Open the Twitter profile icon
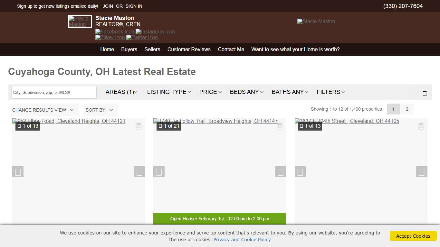The width and height of the screenshot is (440, 247). [142, 38]
